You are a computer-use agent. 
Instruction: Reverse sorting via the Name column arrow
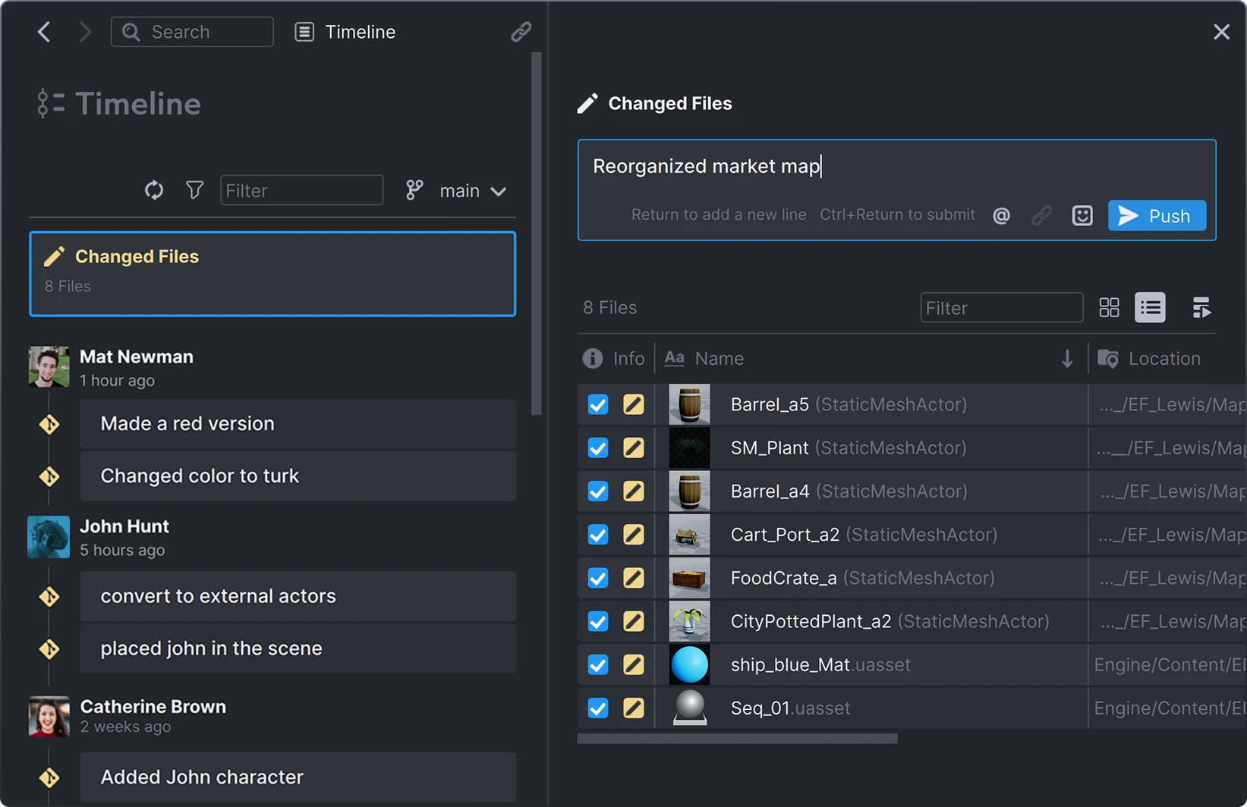point(1067,358)
